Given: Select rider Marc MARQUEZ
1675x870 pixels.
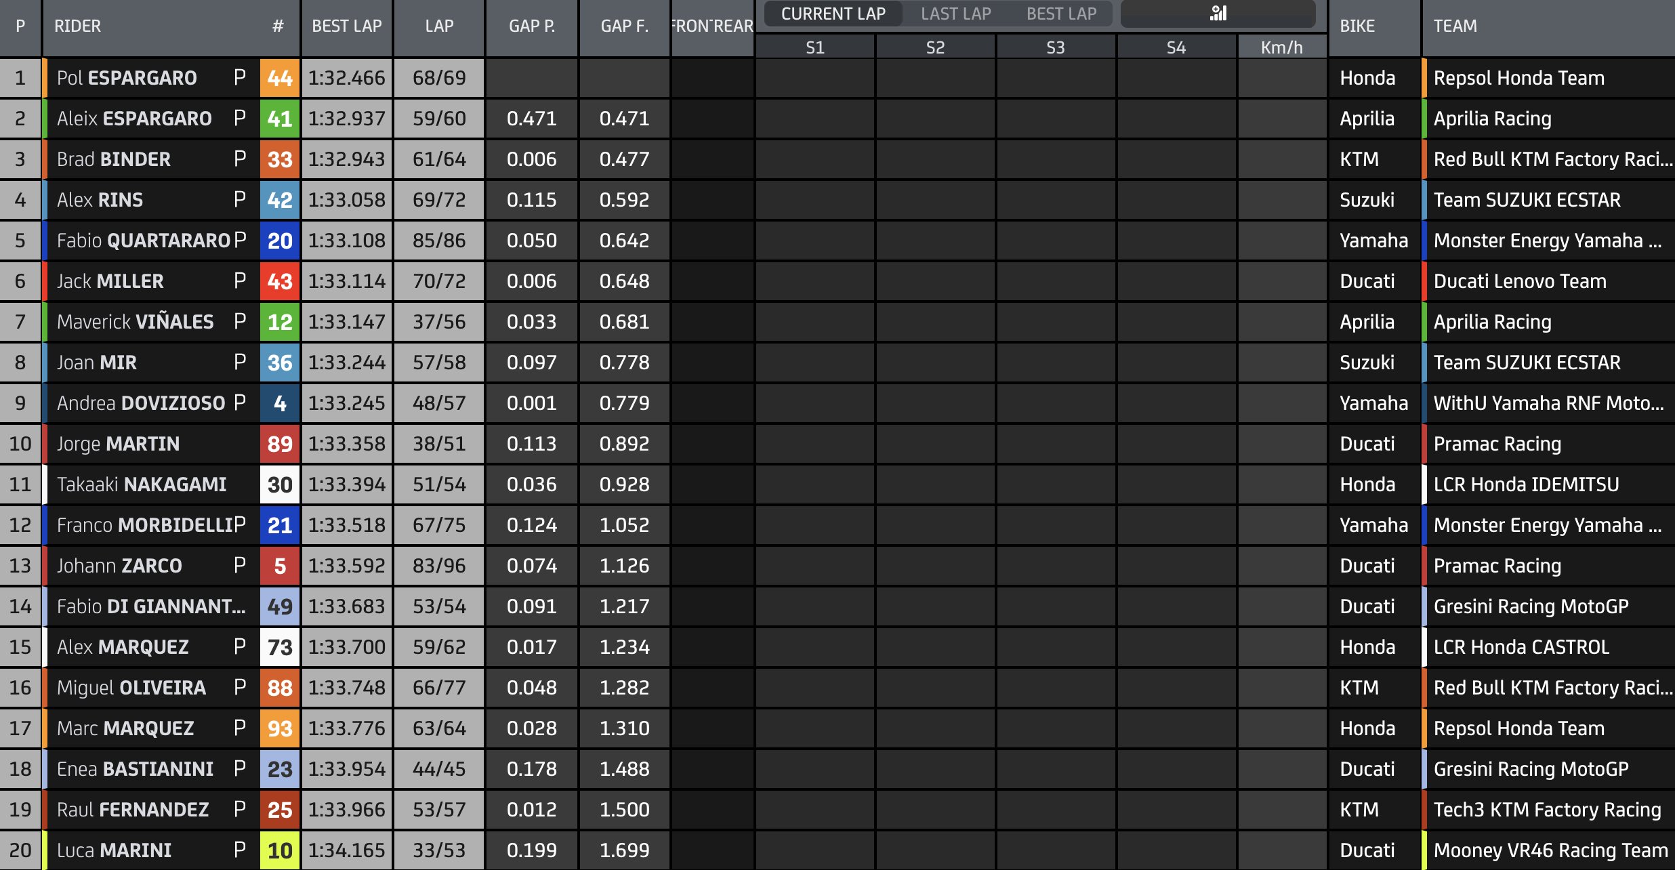Looking at the screenshot, I should pos(125,728).
